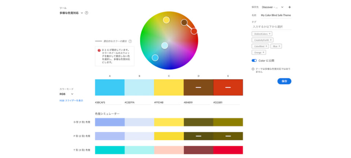This screenshot has width=351, height=158.
Task: Open the 多様な色覚対応 tool dropdown
Action: (x=82, y=13)
